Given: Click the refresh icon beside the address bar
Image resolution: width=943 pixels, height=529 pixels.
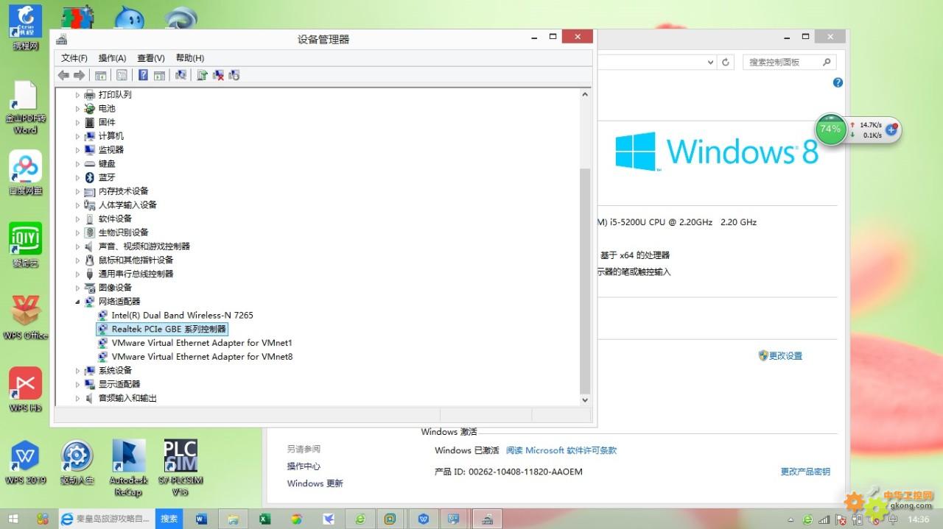Looking at the screenshot, I should click(x=726, y=63).
